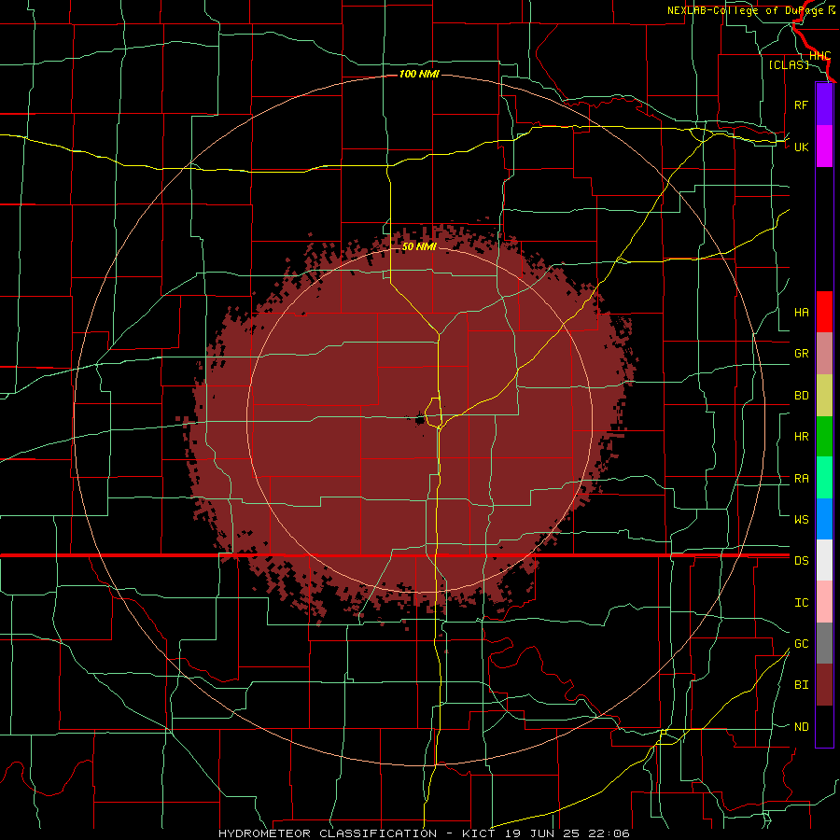
Task: Click the HHC product label
Action: (x=819, y=56)
